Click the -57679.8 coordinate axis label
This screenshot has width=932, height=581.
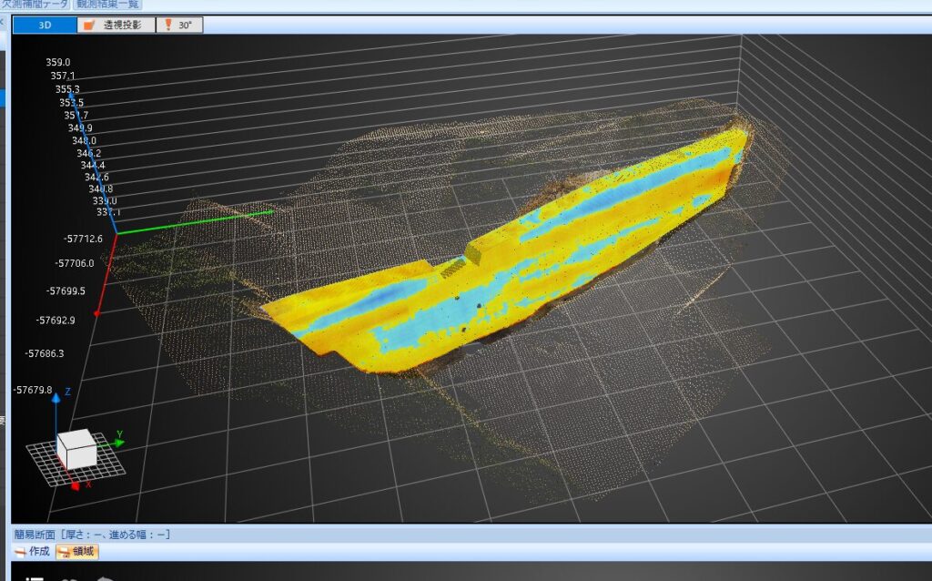pyautogui.click(x=33, y=389)
